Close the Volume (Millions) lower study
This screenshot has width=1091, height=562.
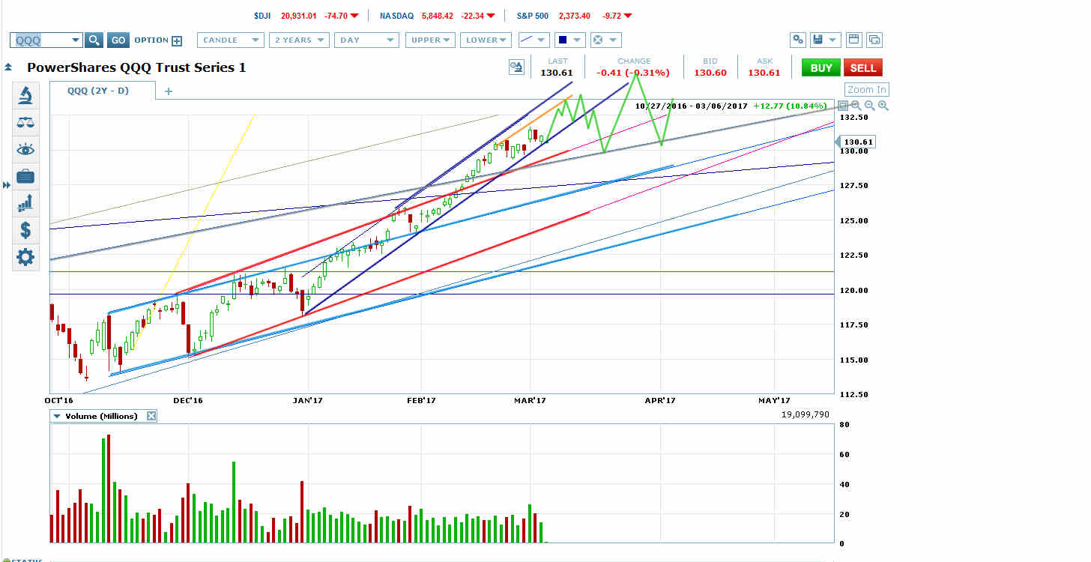pyautogui.click(x=151, y=416)
